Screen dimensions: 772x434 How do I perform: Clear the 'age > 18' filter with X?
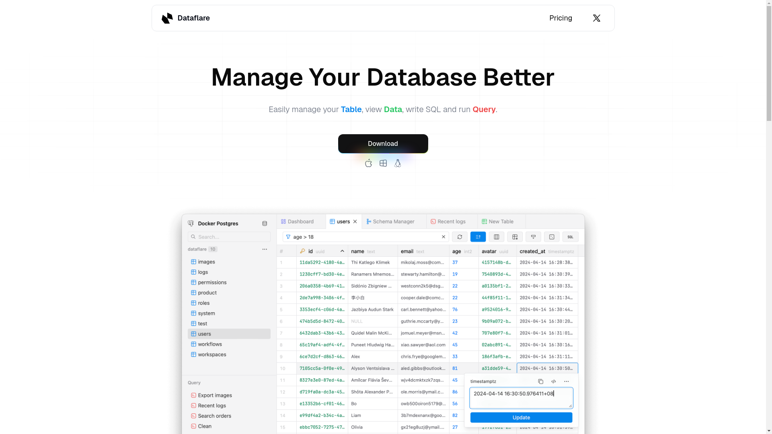tap(443, 237)
